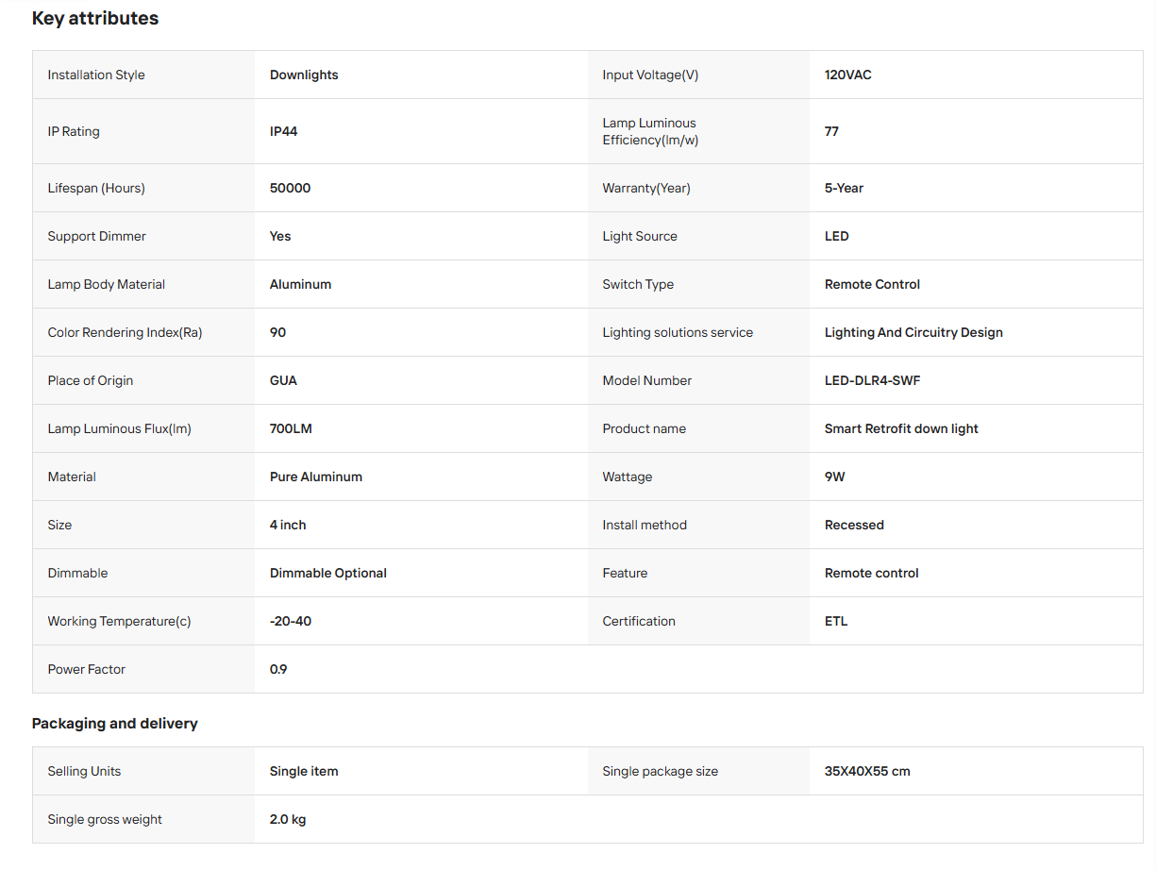Image resolution: width=1156 pixels, height=870 pixels.
Task: Select the 120VAC input voltage value
Action: coord(848,75)
